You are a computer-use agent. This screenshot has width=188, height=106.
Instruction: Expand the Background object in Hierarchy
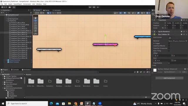point(6,19)
